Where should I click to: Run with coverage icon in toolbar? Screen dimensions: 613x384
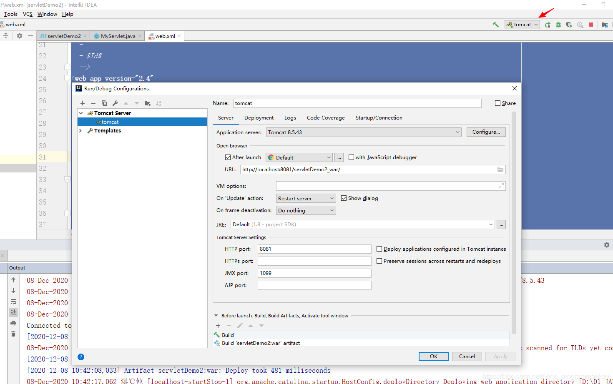point(569,25)
